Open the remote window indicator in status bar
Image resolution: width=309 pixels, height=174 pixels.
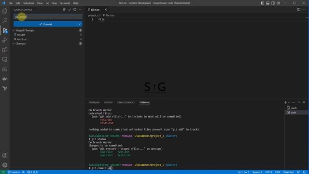coord(3,172)
